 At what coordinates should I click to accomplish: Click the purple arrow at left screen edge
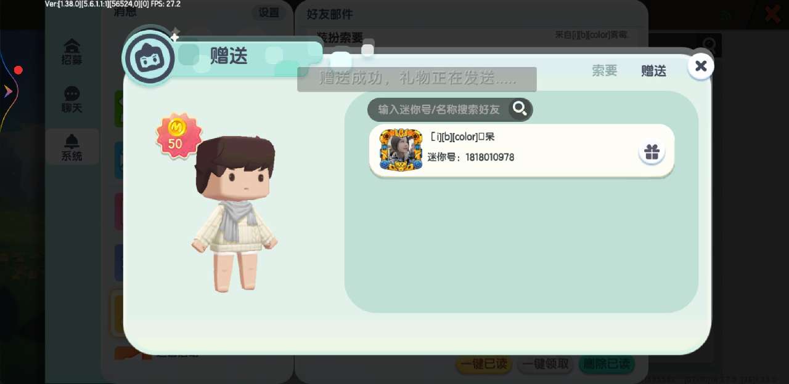pyautogui.click(x=8, y=92)
